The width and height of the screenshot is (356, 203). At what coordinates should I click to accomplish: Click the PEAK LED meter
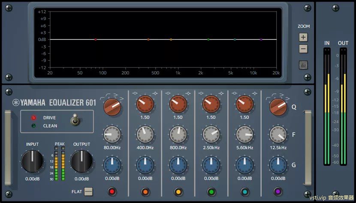tap(60, 163)
